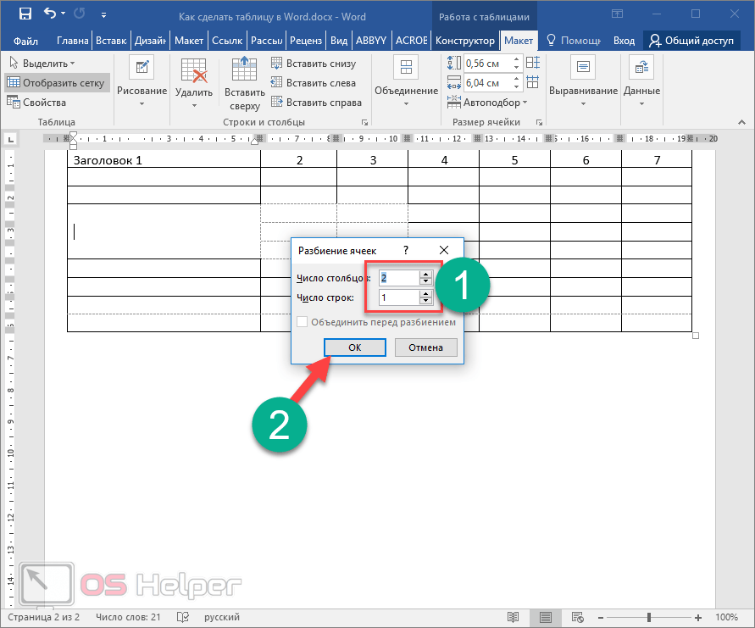
Task: Toggle View Gridlines (Отобразить сетку)
Action: click(x=56, y=83)
